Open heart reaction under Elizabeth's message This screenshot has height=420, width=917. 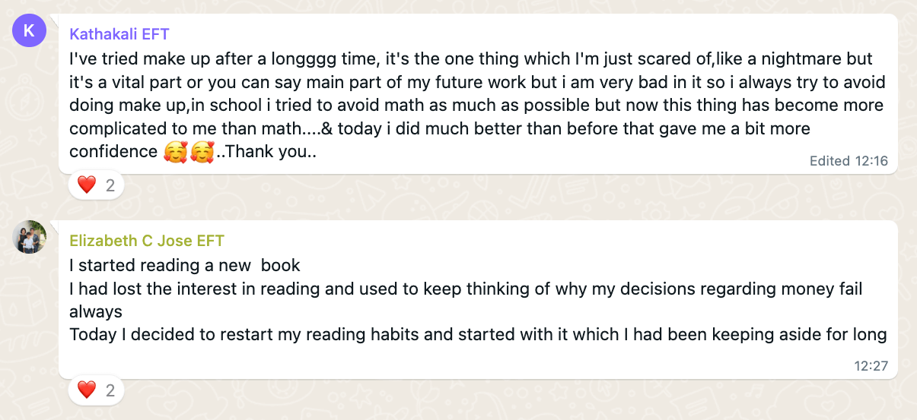point(96,390)
